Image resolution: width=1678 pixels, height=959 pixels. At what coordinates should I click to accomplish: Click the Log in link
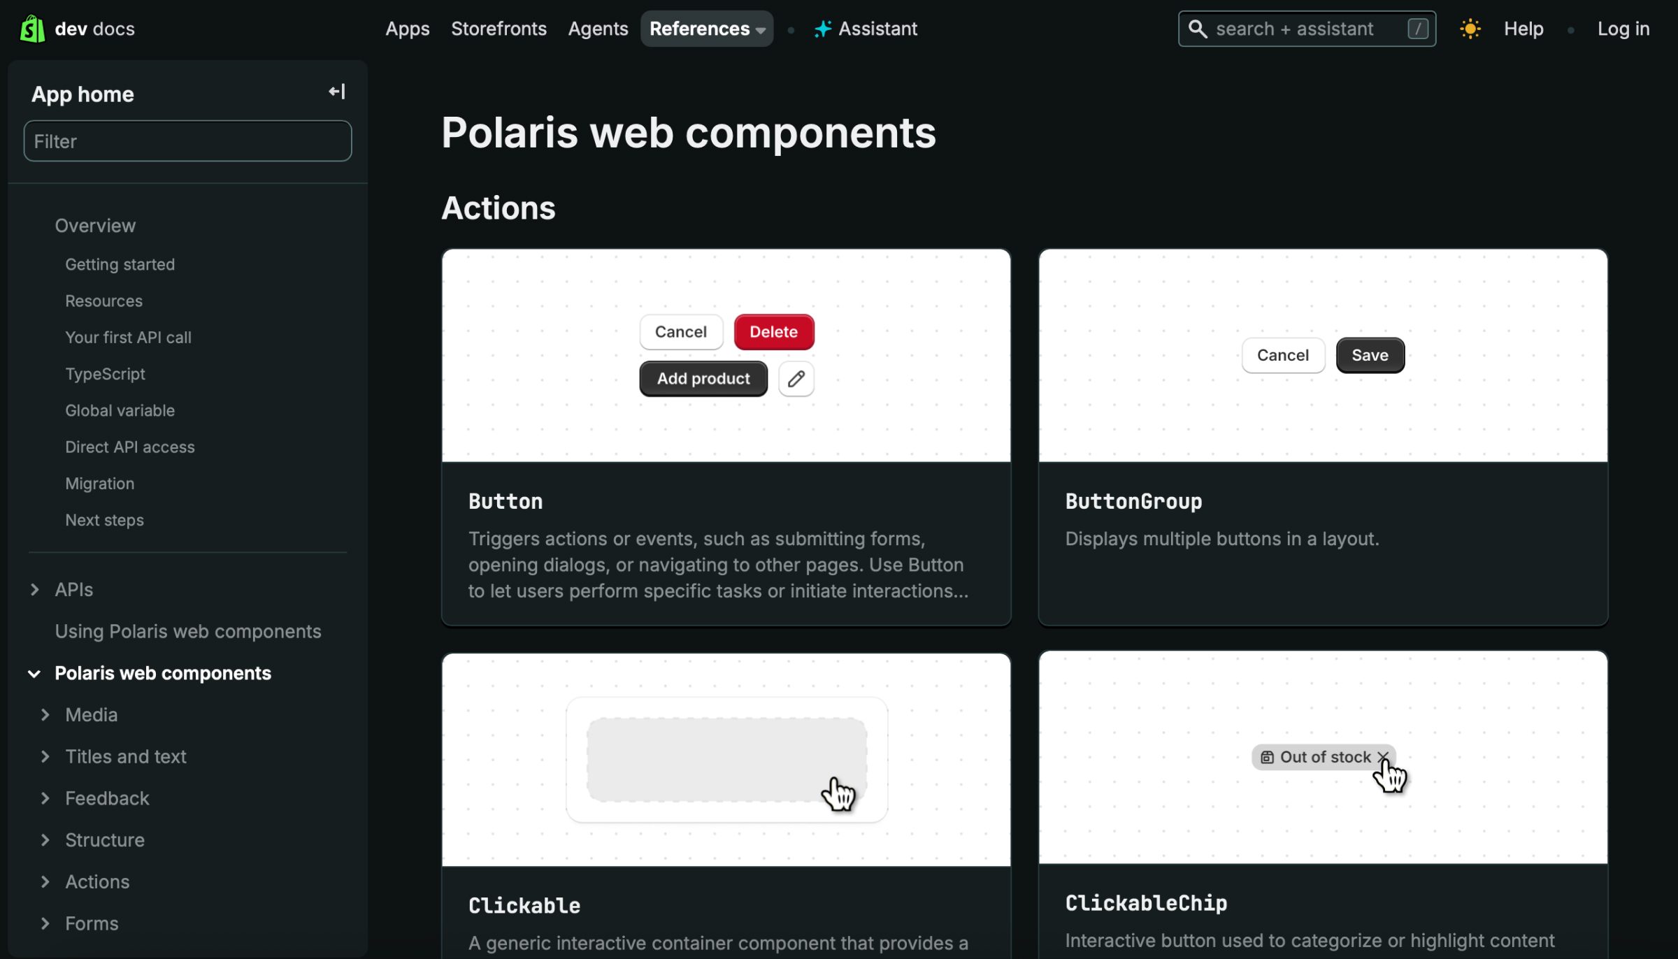click(1623, 29)
